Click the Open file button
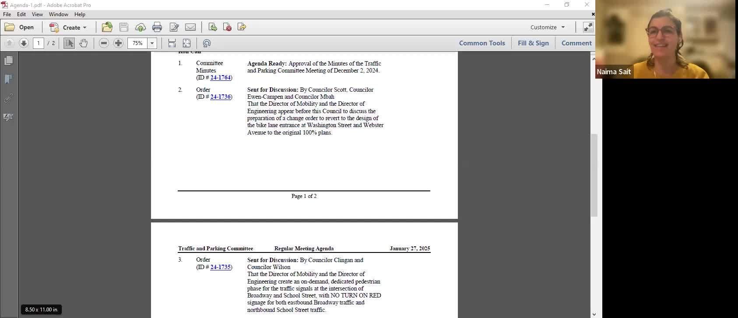738x318 pixels. [19, 27]
